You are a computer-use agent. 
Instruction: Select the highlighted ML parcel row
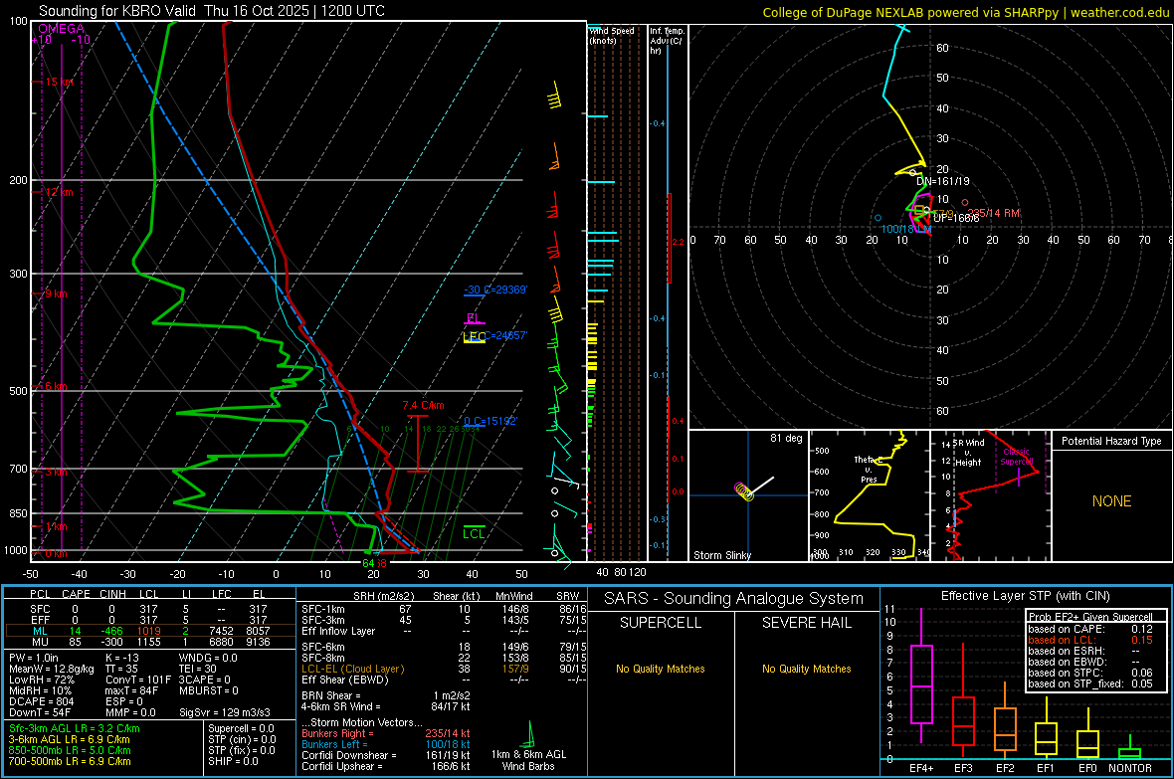click(149, 631)
